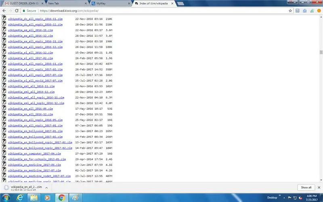Viewport: 323px width, 202px height.
Task: Open the Action Center flag tray icon
Action: click(289, 198)
